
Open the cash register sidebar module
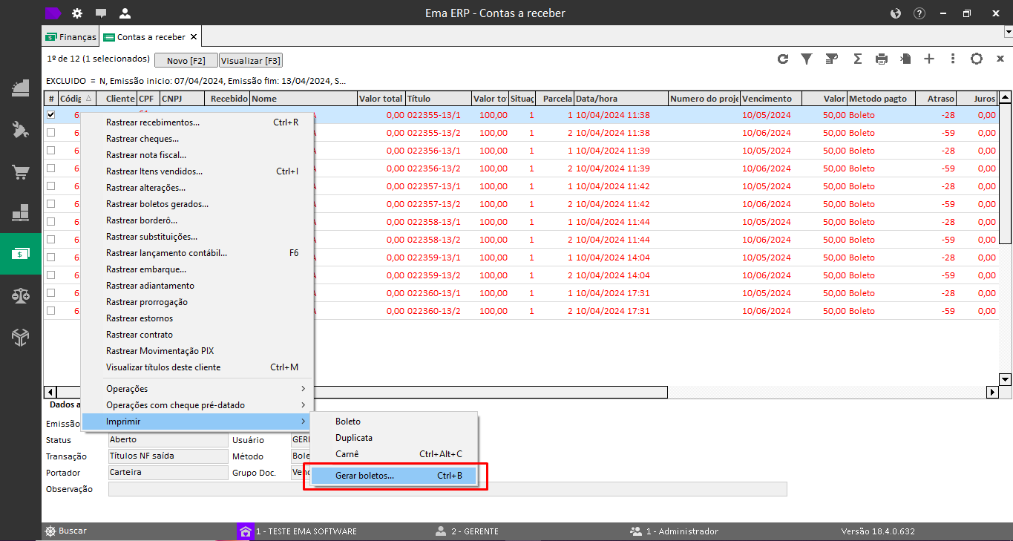tap(21, 88)
